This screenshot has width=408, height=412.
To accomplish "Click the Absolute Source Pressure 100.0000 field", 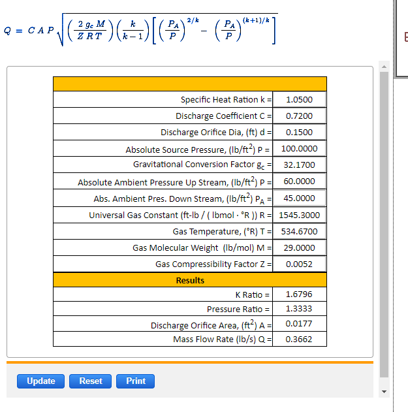I will [299, 149].
